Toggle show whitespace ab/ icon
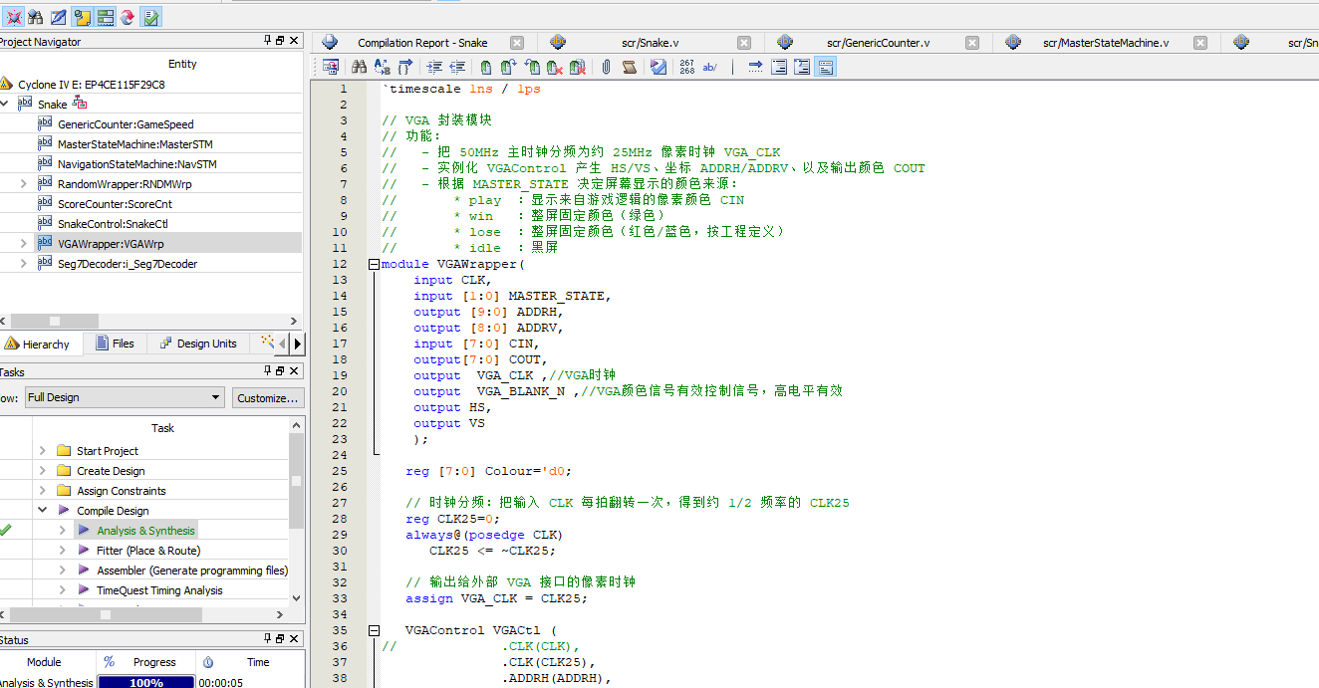This screenshot has height=688, width=1319. pyautogui.click(x=710, y=67)
